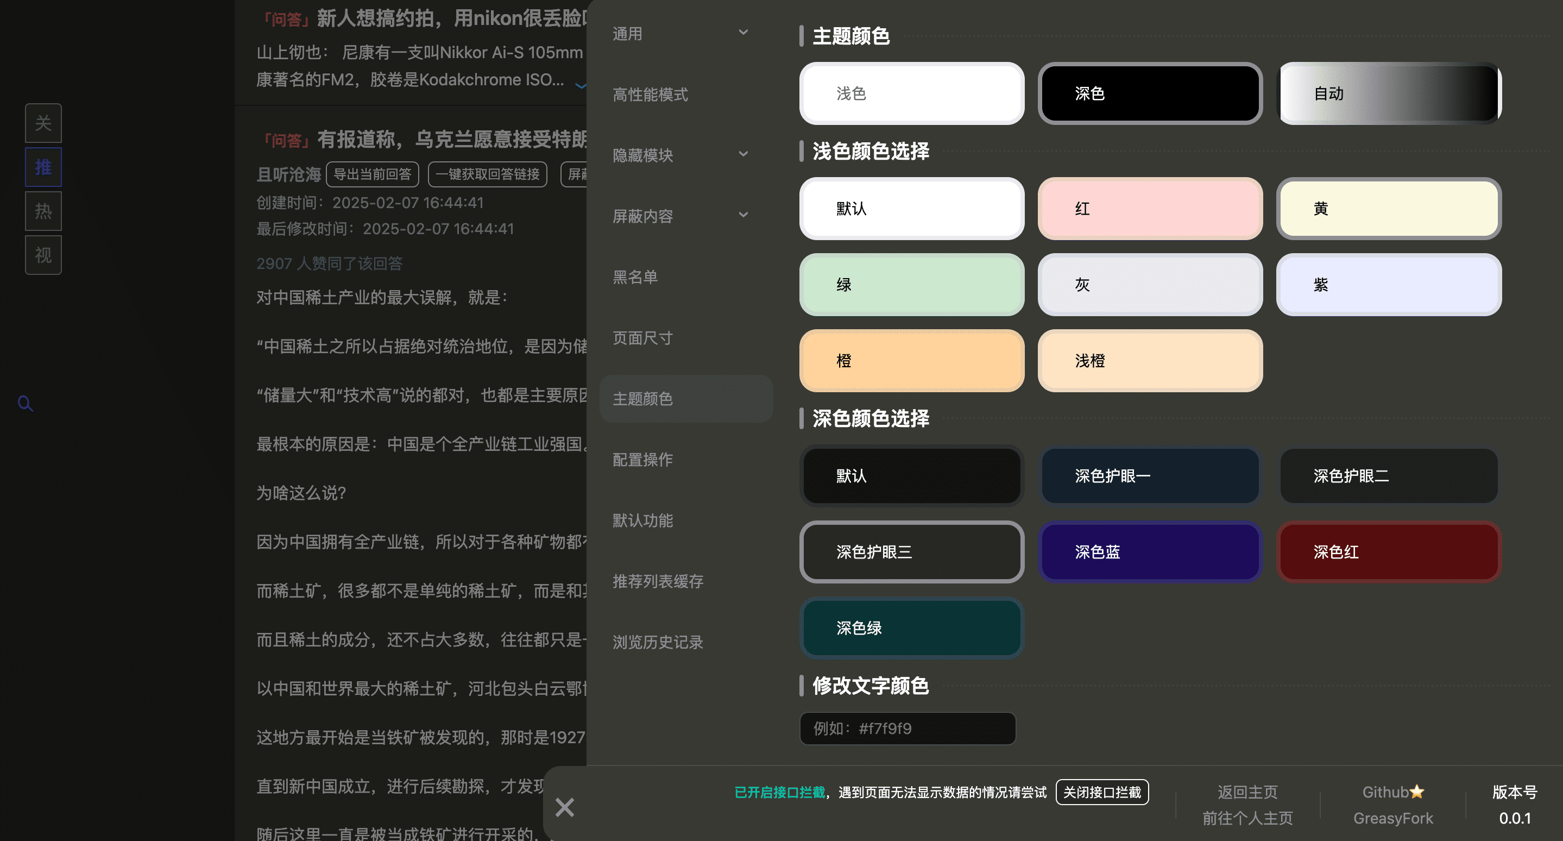The image size is (1563, 841).
Task: Open the 热 sidebar icon
Action: (x=43, y=211)
